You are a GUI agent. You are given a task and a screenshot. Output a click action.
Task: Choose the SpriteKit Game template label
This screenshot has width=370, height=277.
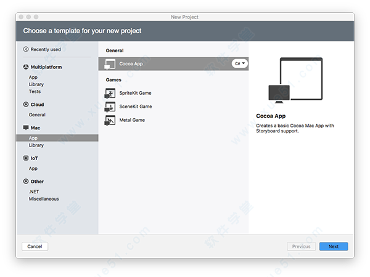click(135, 93)
